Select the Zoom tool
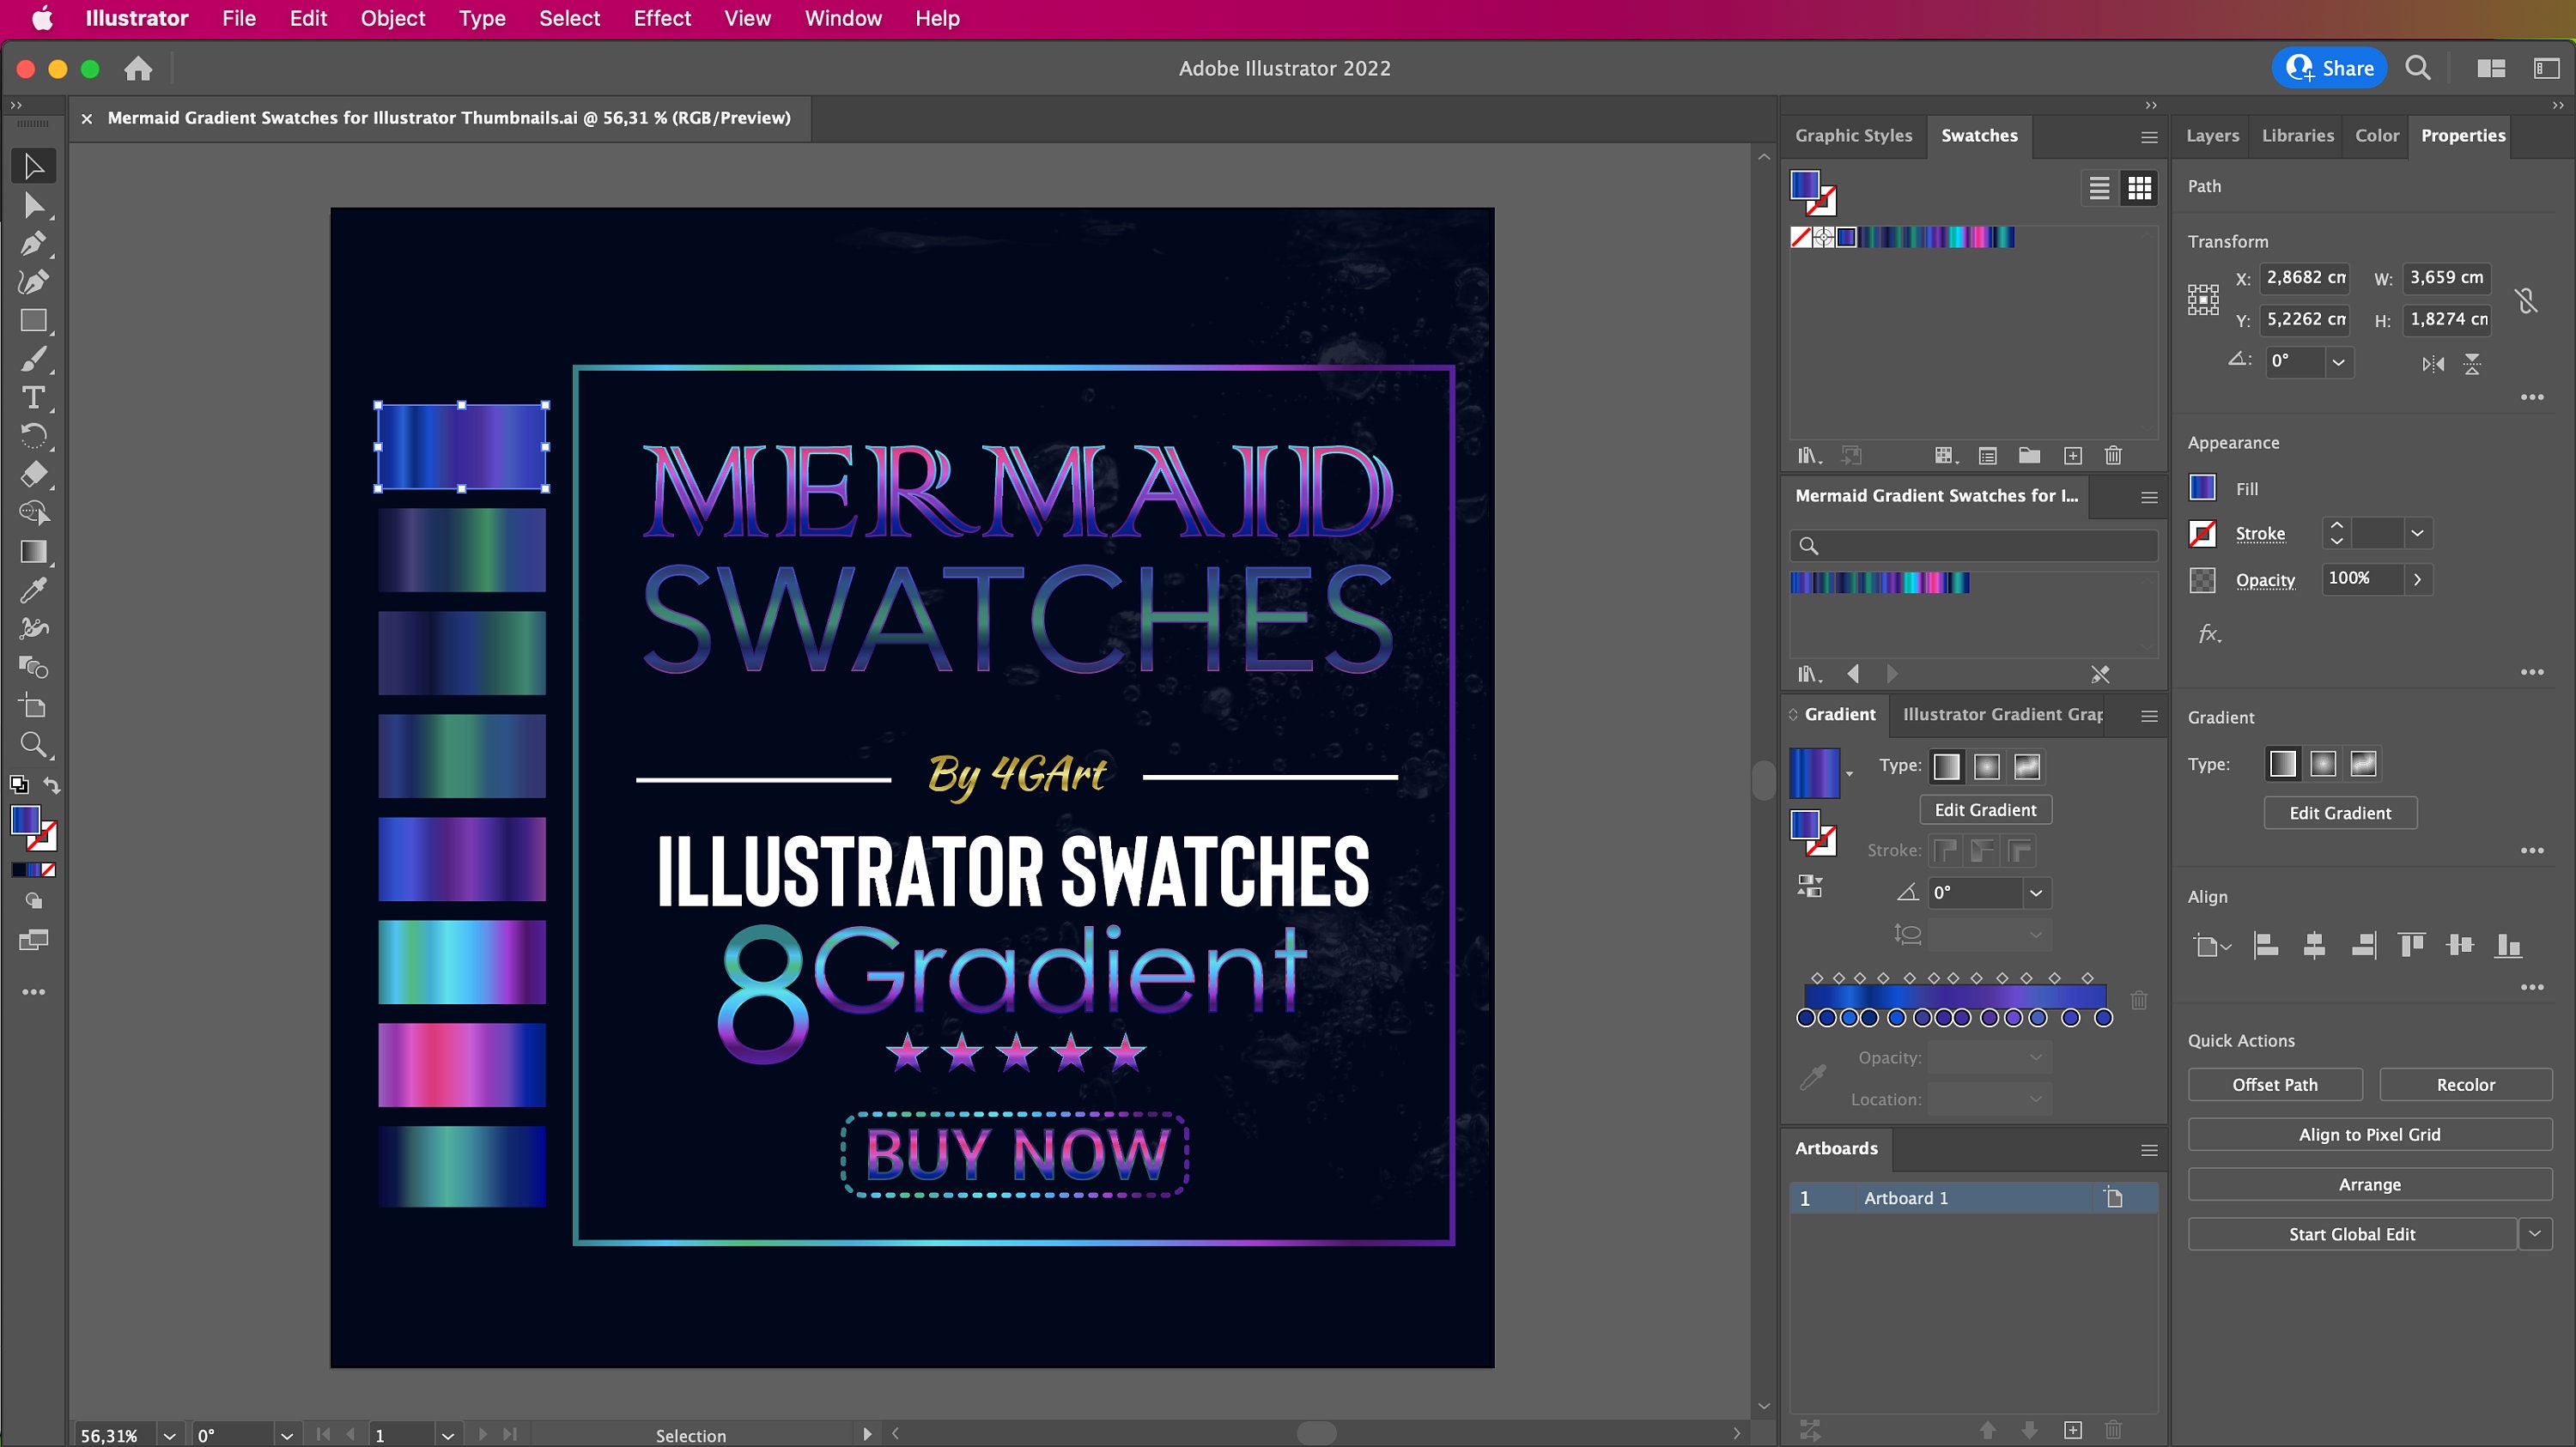 coord(33,744)
